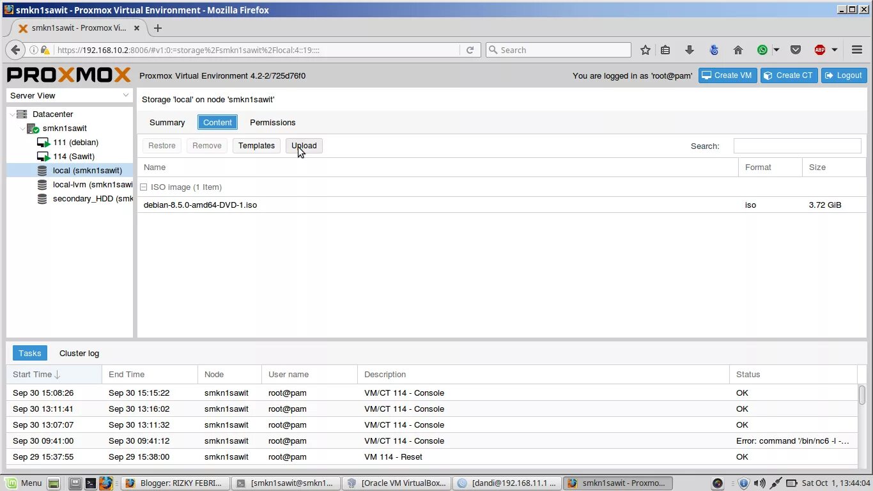This screenshot has width=873, height=491.
Task: Save page to Pocket icon
Action: coord(796,50)
